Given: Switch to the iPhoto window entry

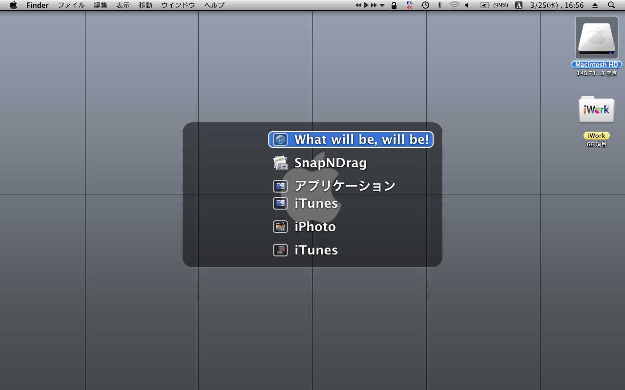Looking at the screenshot, I should tap(305, 227).
